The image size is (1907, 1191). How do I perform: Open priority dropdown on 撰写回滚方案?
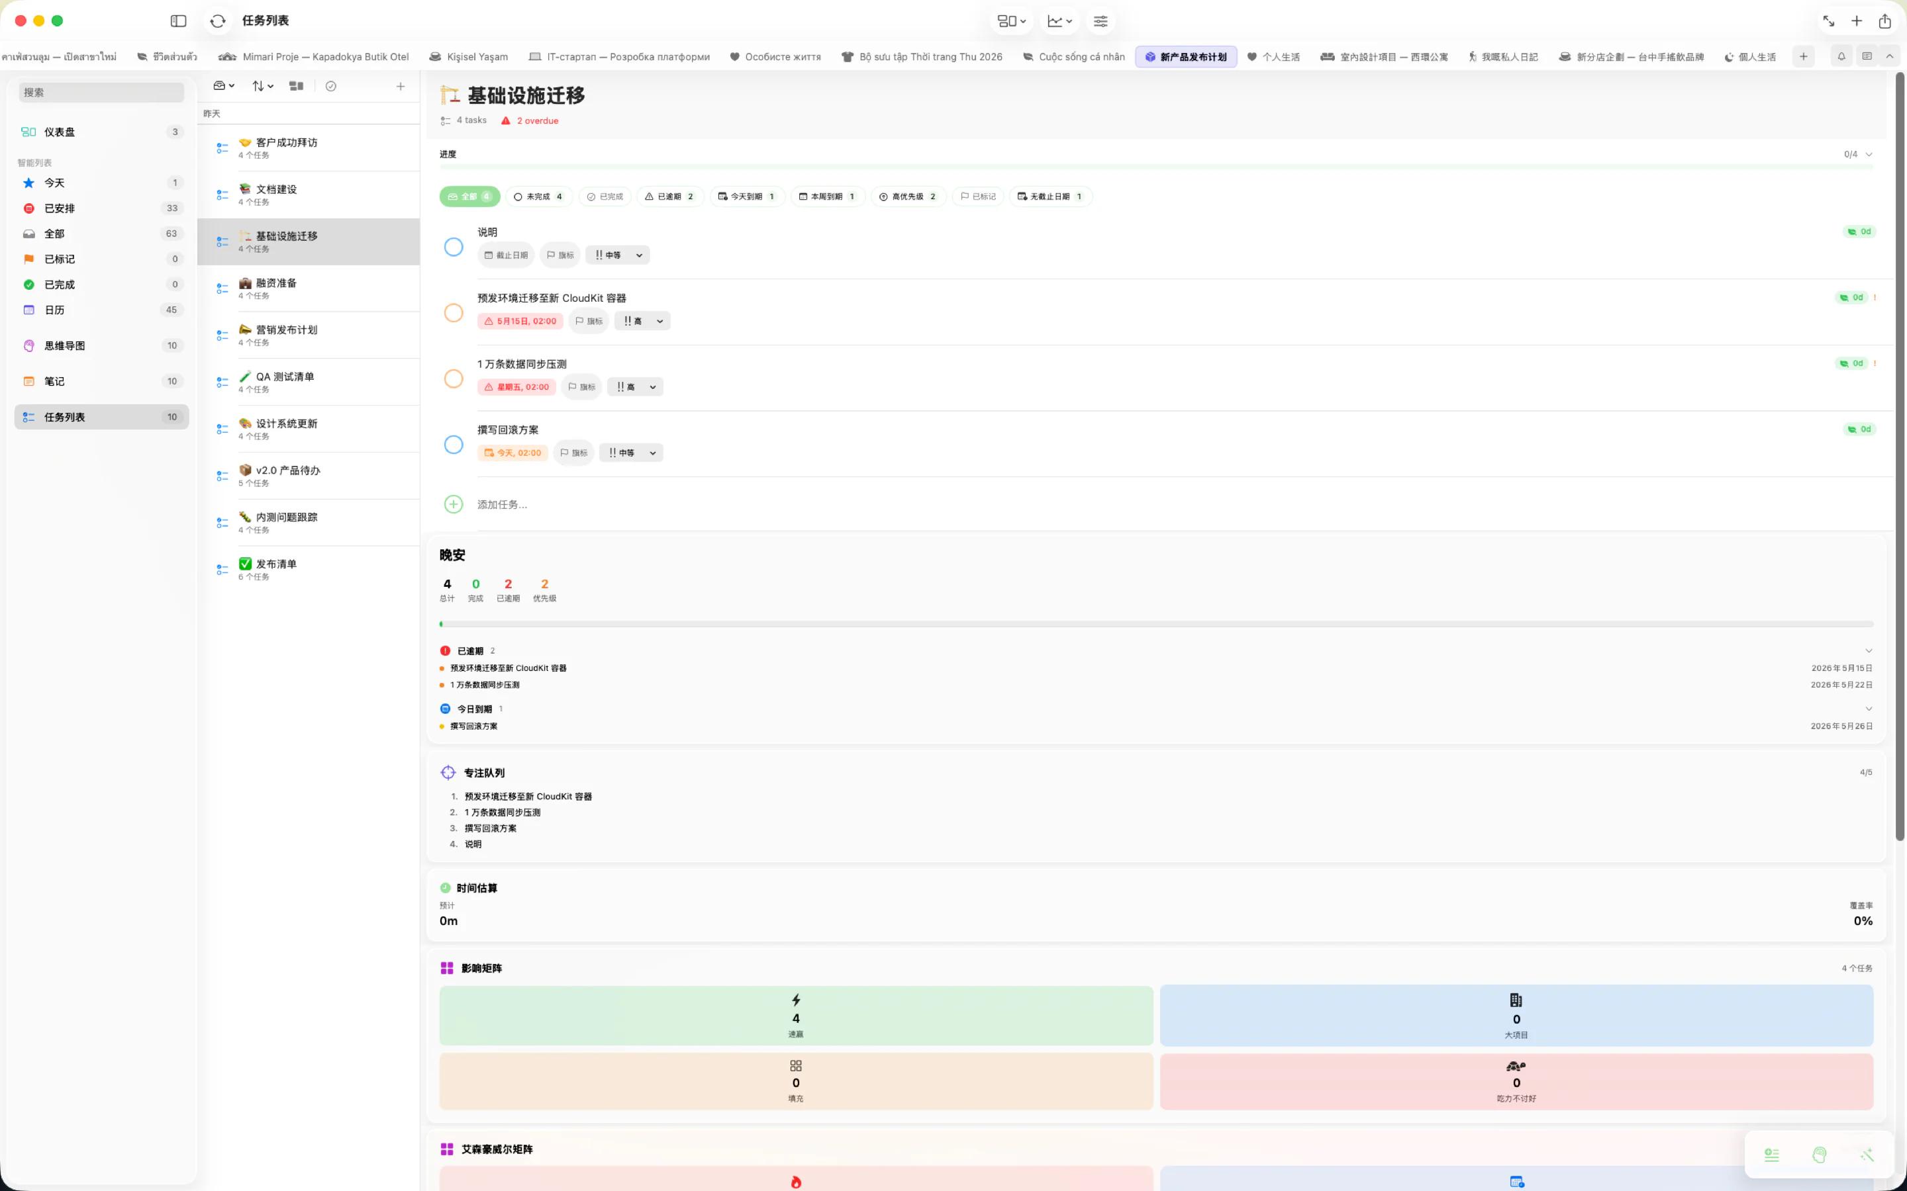(x=631, y=453)
